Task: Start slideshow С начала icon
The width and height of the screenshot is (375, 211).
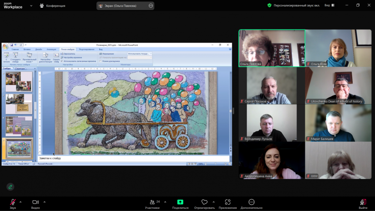Action: [6, 55]
